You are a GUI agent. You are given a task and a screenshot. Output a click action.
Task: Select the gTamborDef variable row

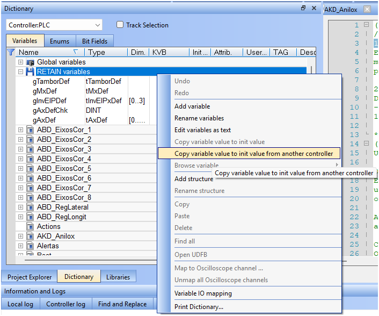point(86,82)
